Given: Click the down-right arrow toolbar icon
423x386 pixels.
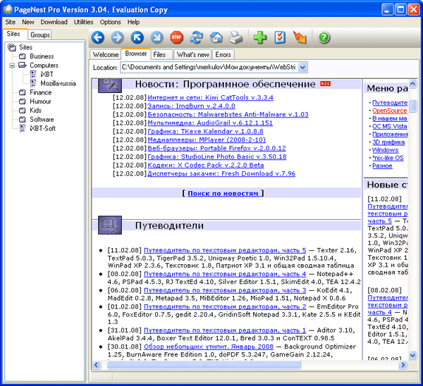Looking at the screenshot, I should 157,37.
